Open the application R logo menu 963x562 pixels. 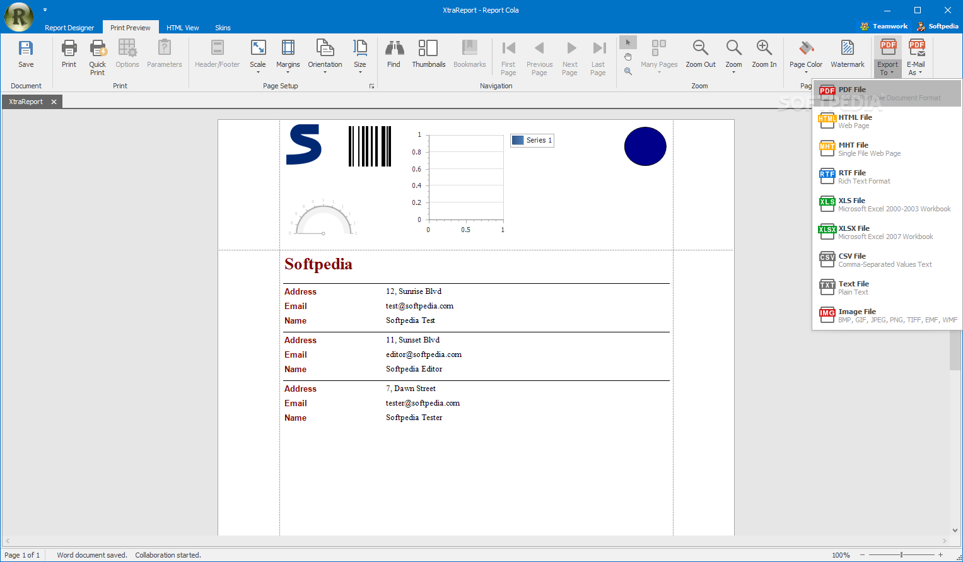click(x=19, y=17)
